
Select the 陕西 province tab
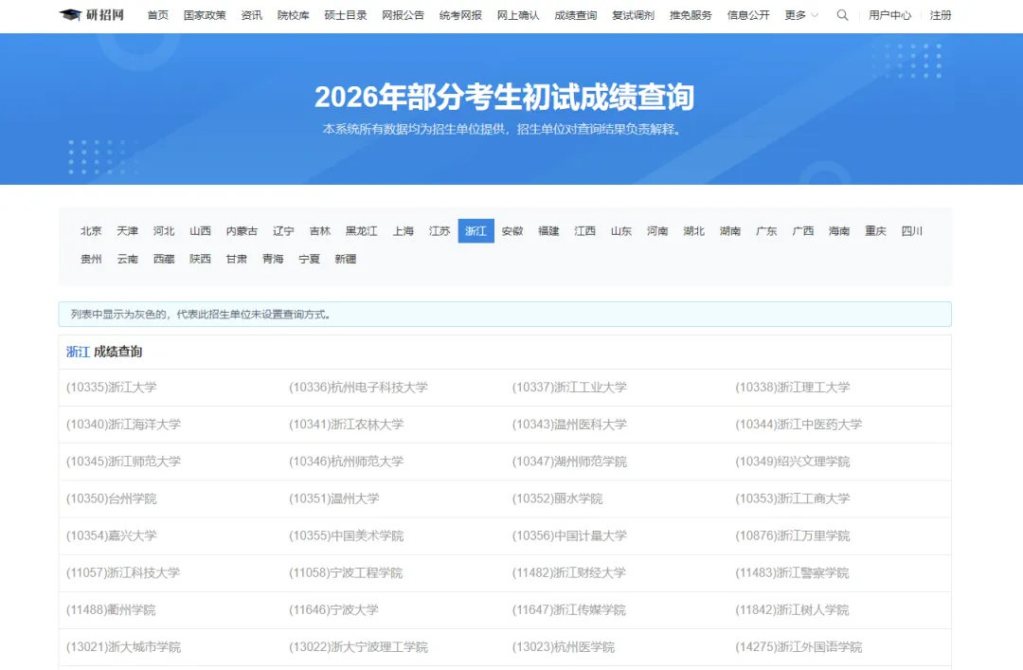point(200,260)
